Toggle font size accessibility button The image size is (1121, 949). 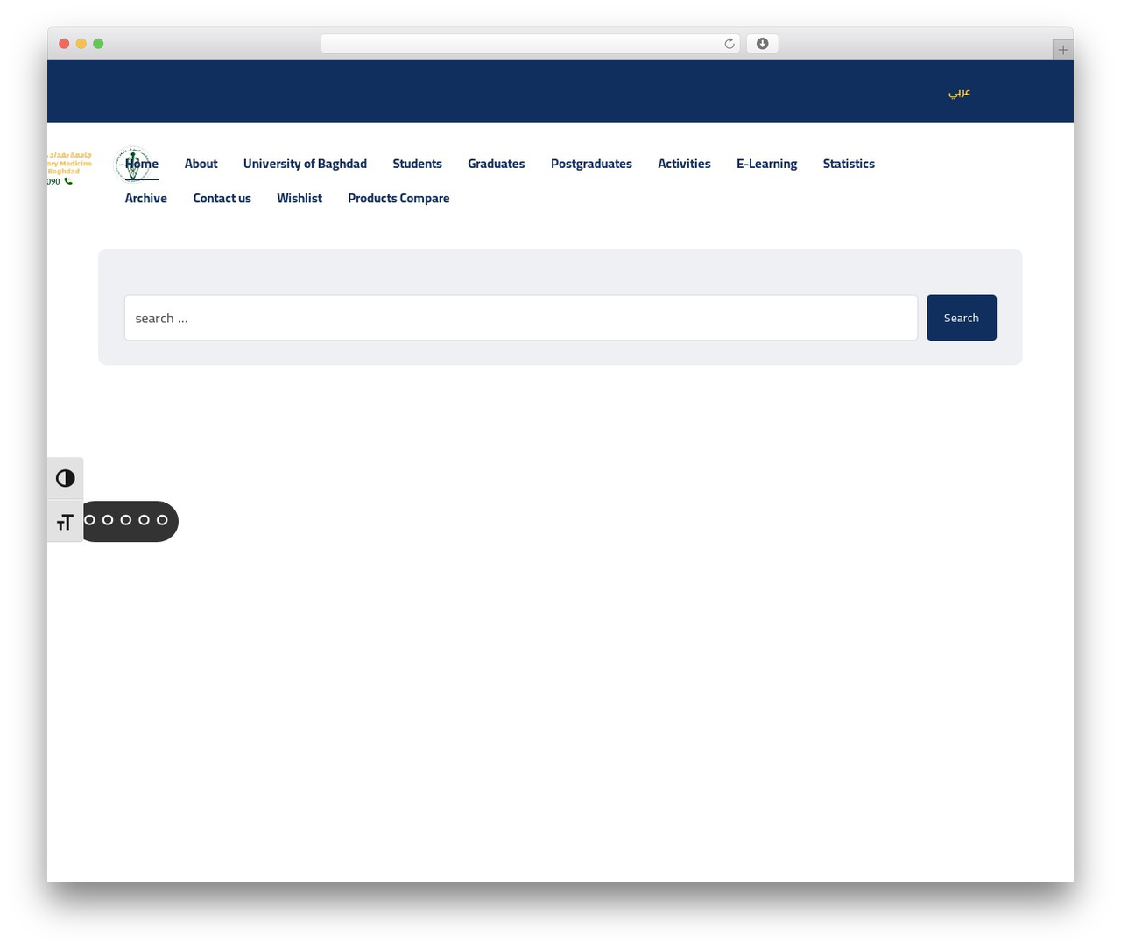pyautogui.click(x=66, y=523)
